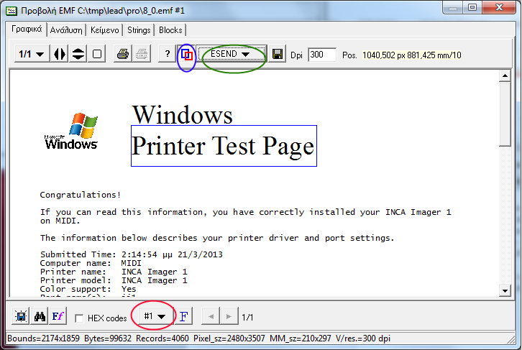Click the Computer name: MIDI line
This screenshot has height=350, width=522.
tap(91, 263)
